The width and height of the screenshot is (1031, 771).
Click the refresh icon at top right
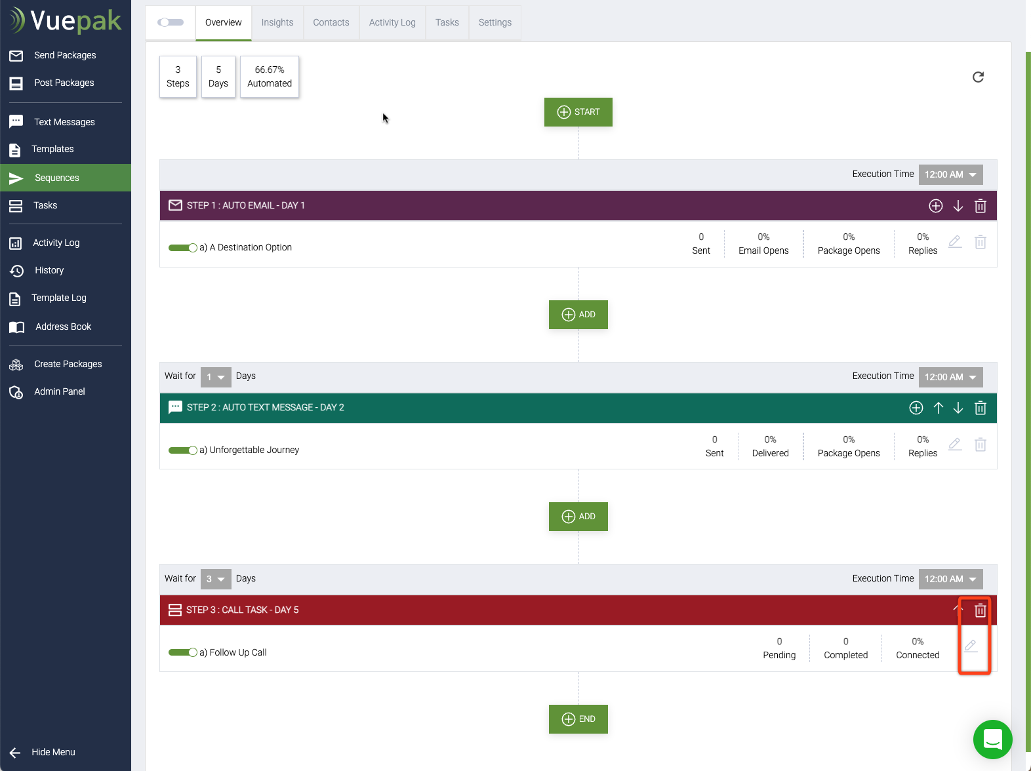pos(978,77)
